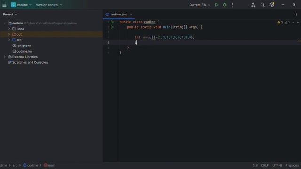Viewport: 301px width, 169px height.
Task: Click warning stripe marker on right scrollbar
Action: point(299,41)
